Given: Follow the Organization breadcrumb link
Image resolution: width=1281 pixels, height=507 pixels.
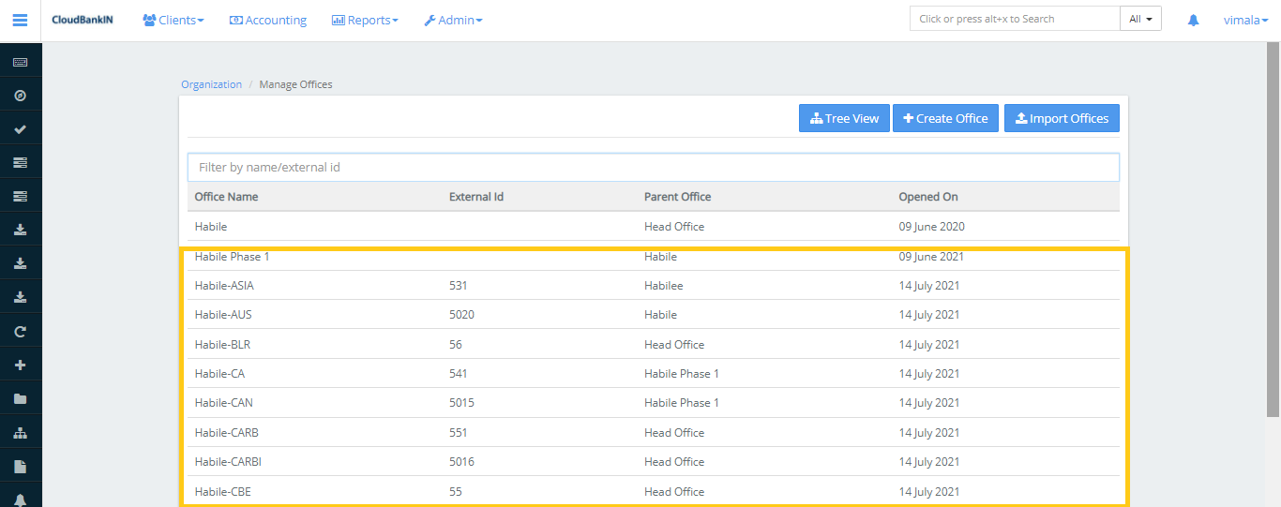Looking at the screenshot, I should (211, 84).
